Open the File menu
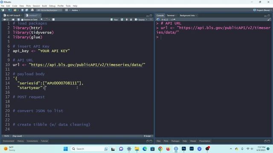The image size is (273, 153). coord(3,6)
